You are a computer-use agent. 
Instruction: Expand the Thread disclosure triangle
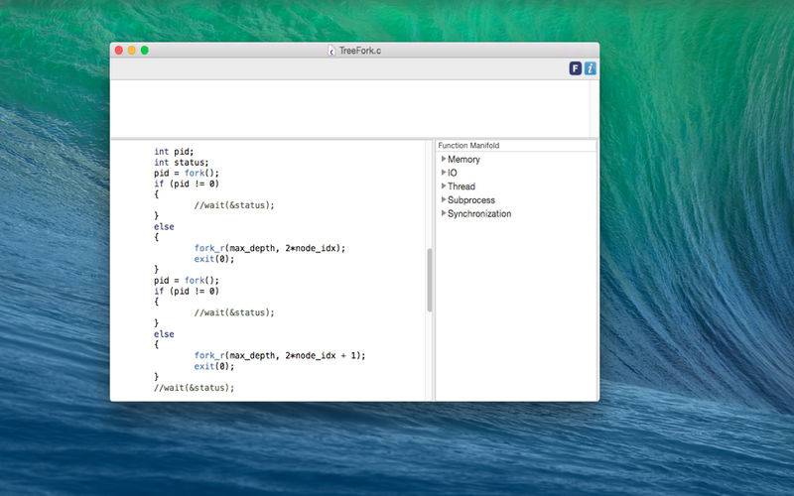point(444,186)
